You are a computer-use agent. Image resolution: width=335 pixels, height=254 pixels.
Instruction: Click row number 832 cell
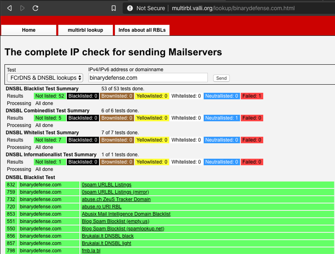11,185
